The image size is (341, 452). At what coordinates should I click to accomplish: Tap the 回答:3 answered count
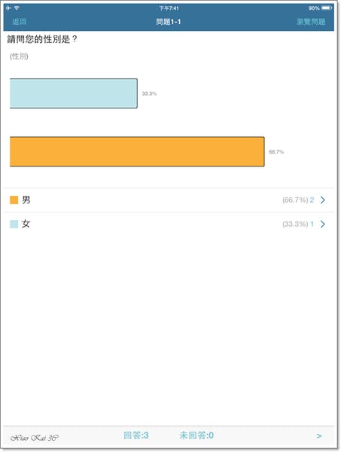point(136,435)
